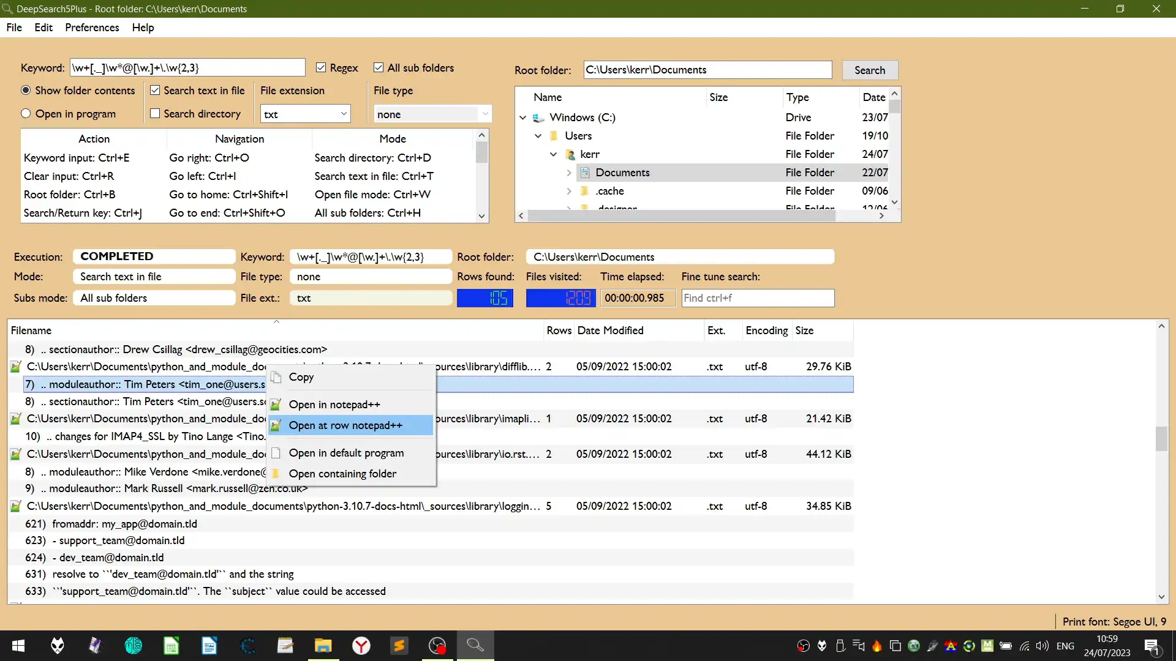
Task: Open the Windows Start menu
Action: (x=18, y=646)
